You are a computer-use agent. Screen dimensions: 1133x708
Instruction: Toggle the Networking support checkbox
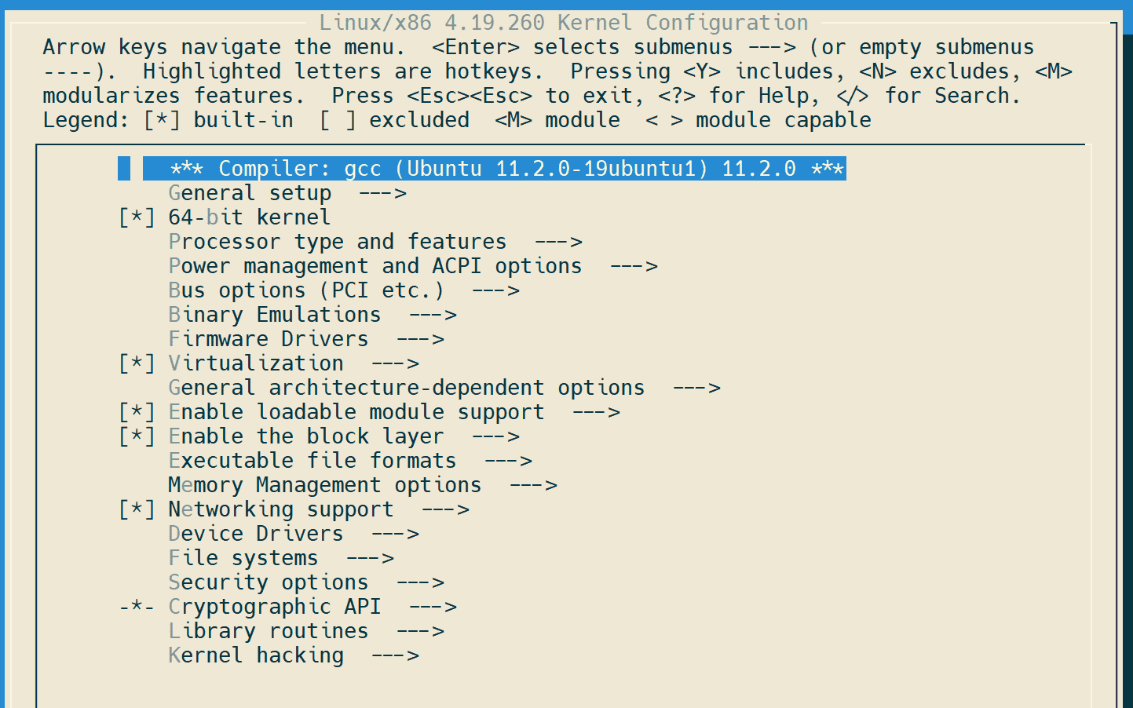click(x=137, y=509)
